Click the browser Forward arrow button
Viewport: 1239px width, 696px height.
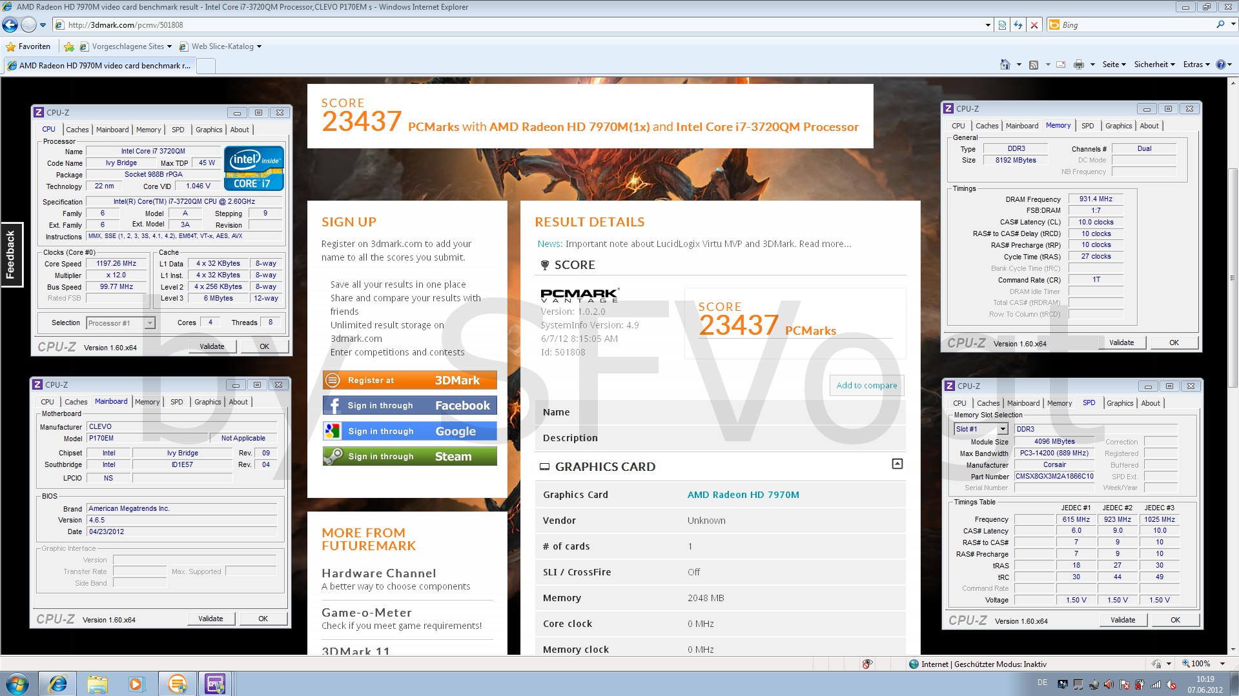(x=28, y=25)
